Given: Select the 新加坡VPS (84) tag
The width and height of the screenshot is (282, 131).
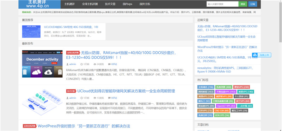Looking at the screenshot, I should tap(206, 106).
